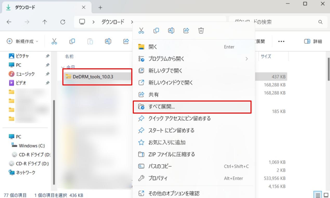
Task: Click the toolbar Rename icon
Action: tap(108, 41)
